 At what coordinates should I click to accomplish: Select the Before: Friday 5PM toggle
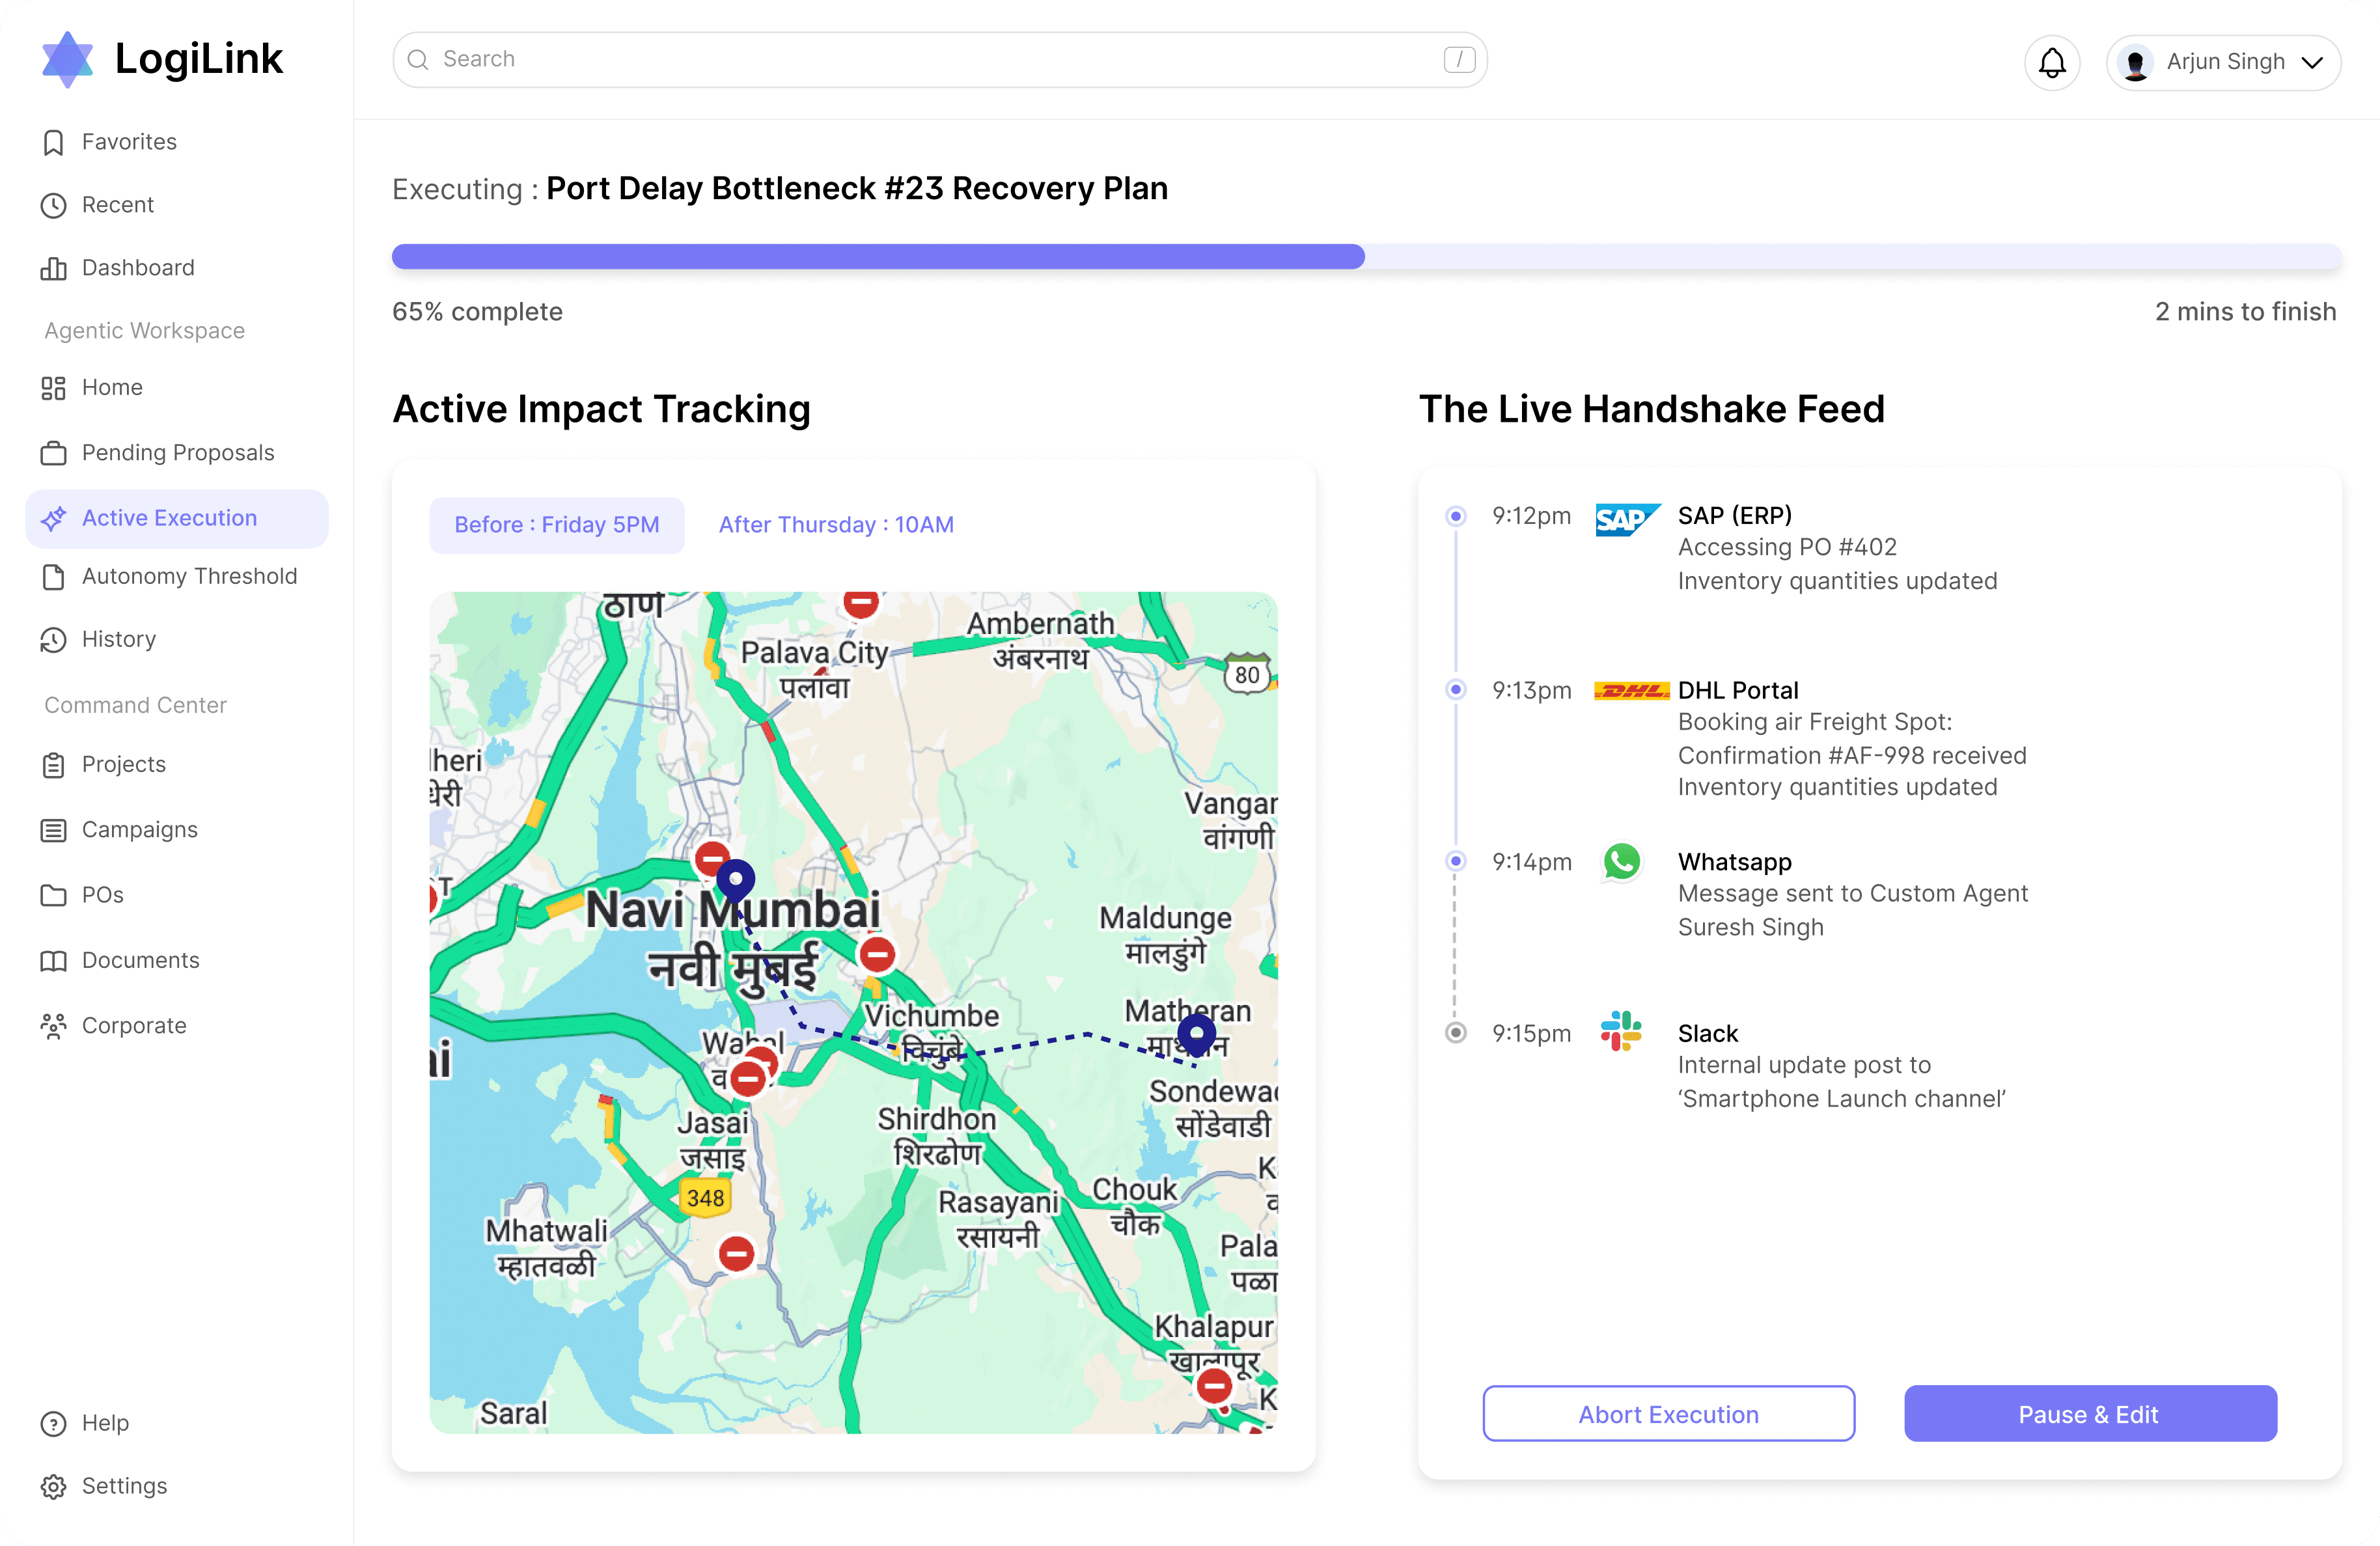coord(557,525)
